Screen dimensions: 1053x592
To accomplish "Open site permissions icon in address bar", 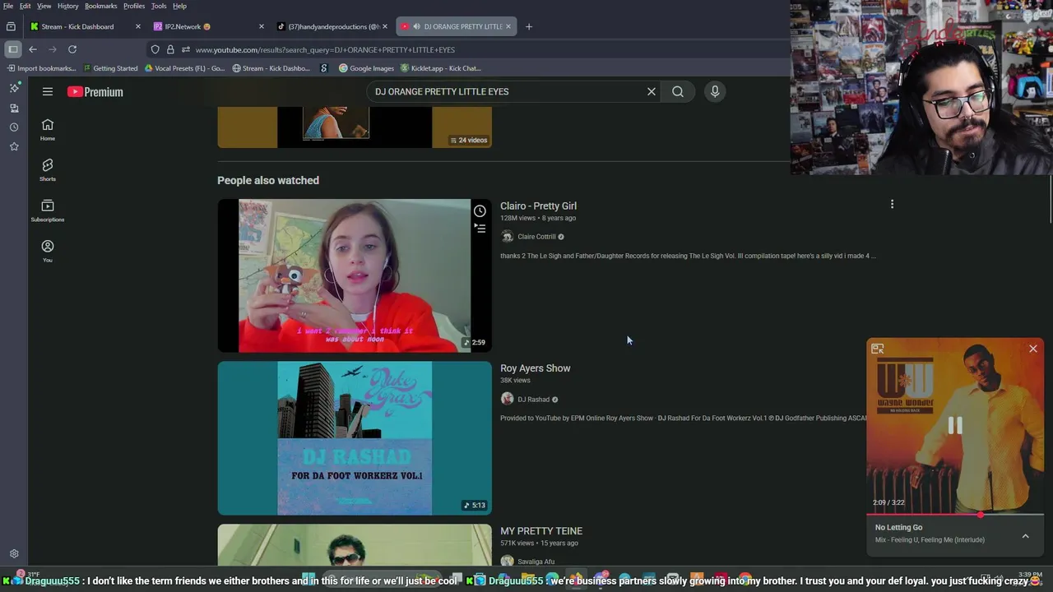I will (186, 49).
